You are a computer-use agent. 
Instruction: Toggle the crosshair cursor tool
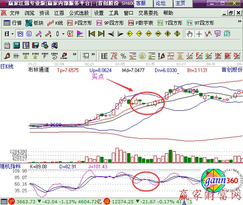tap(199, 34)
